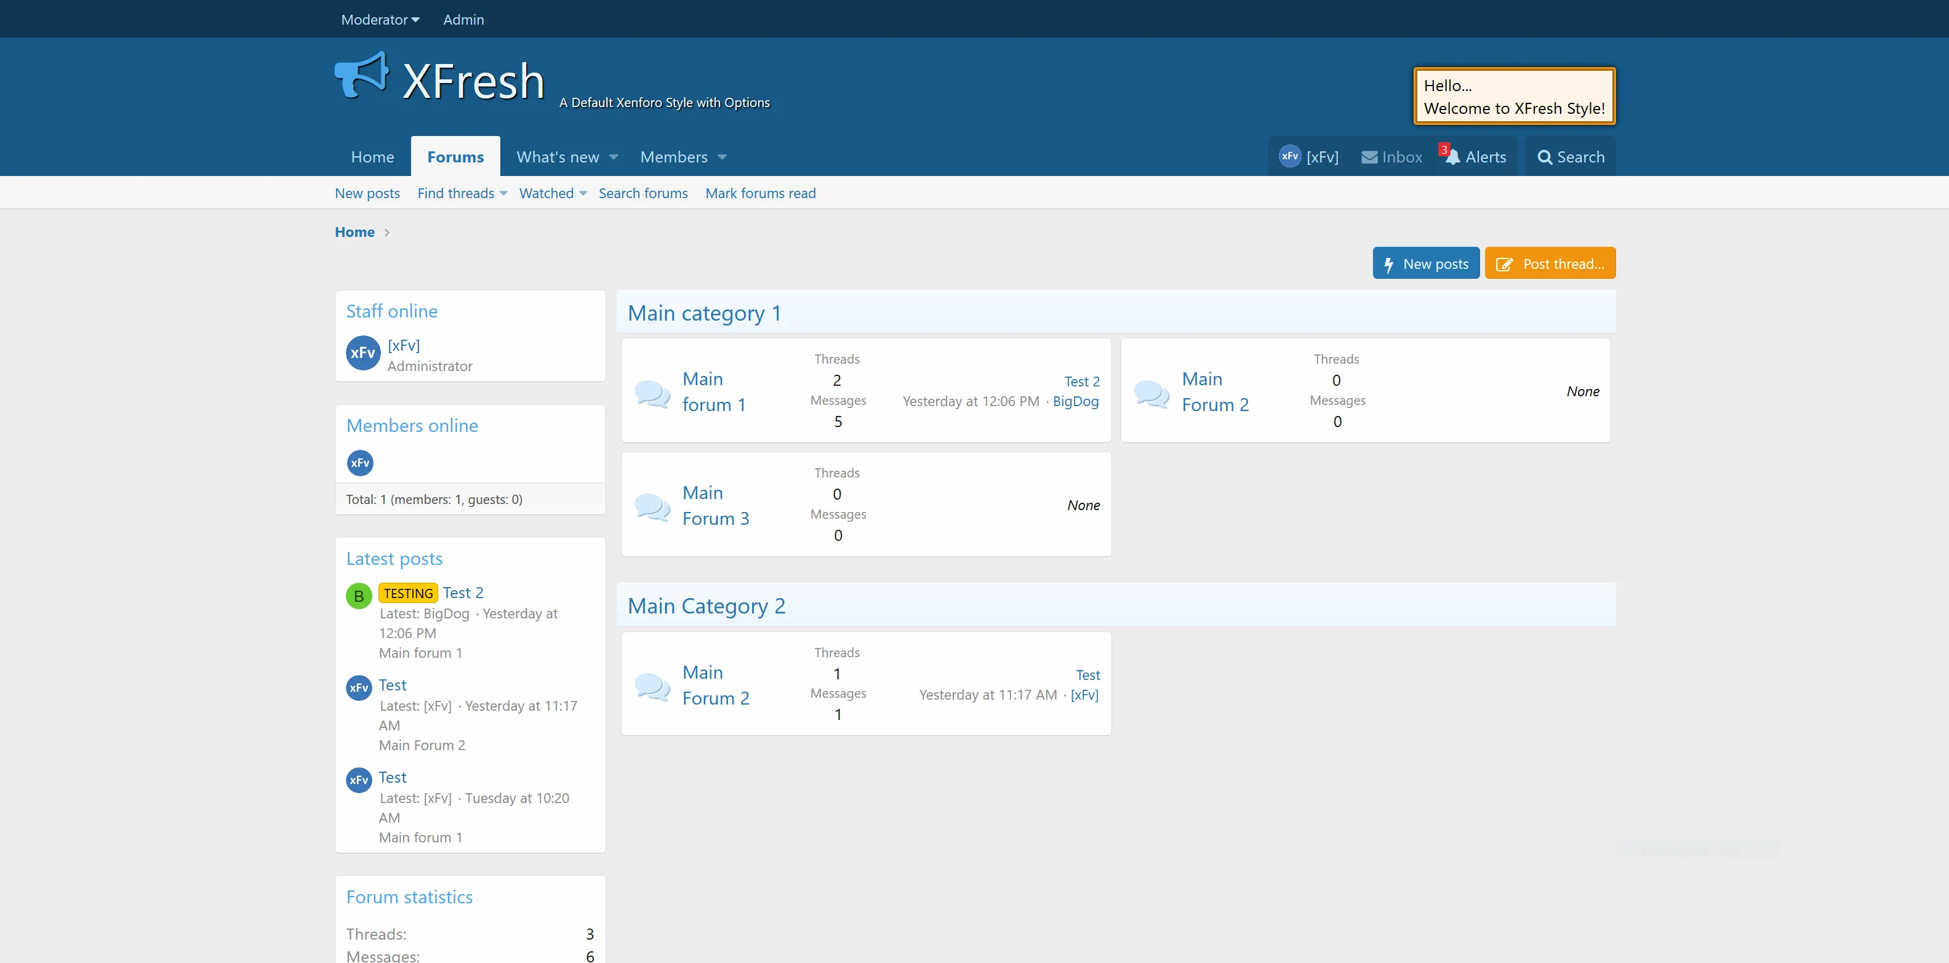Viewport: 1949px width, 963px height.
Task: Expand the Moderator dropdown
Action: tap(380, 20)
